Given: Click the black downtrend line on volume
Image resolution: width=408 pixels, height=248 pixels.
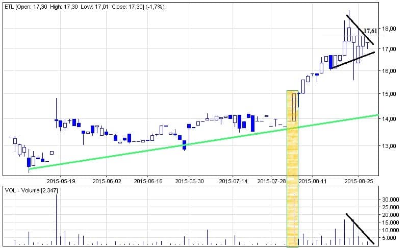Looking at the screenshot, I should click(361, 229).
